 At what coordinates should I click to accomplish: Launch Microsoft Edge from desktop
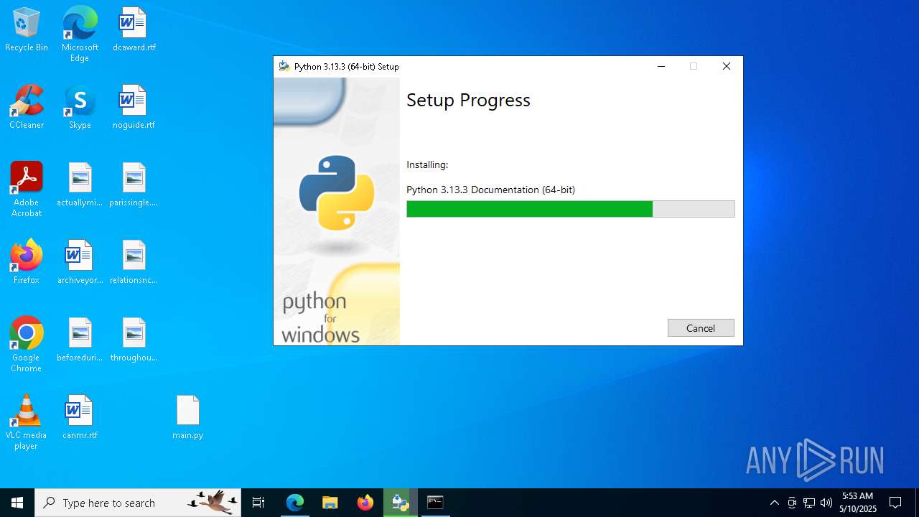click(x=80, y=34)
